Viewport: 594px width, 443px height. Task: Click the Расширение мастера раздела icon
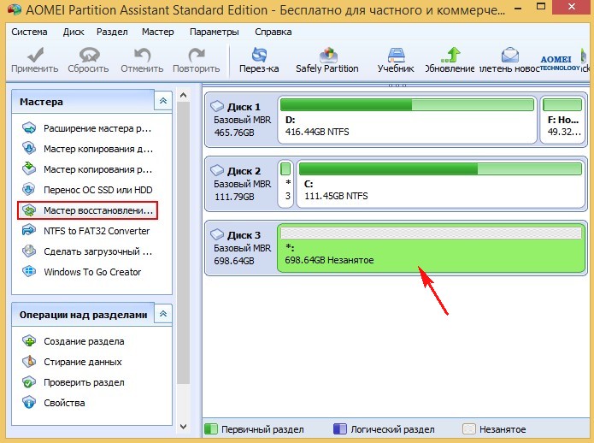tap(29, 128)
